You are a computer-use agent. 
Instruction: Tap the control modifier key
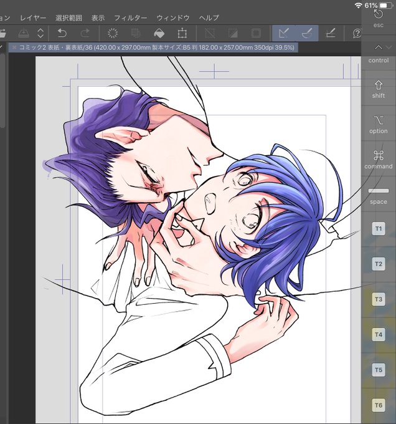379,60
